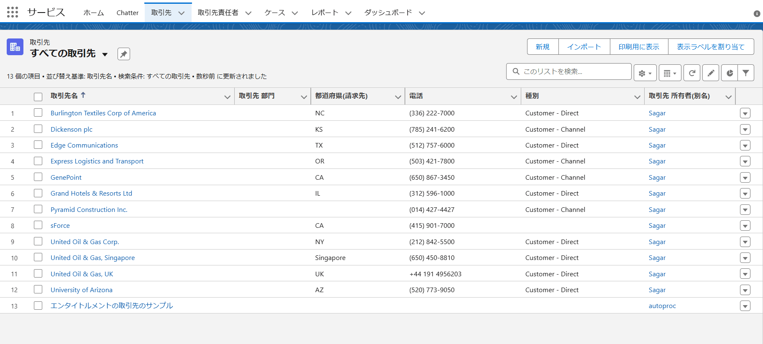The height and width of the screenshot is (344, 763).
Task: Open the Express Logistics and Transport account
Action: click(97, 161)
